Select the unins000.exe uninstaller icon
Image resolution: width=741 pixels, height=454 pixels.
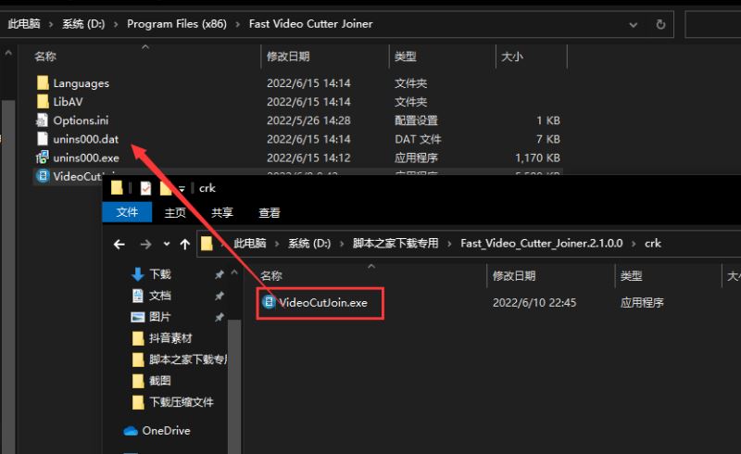pos(42,157)
